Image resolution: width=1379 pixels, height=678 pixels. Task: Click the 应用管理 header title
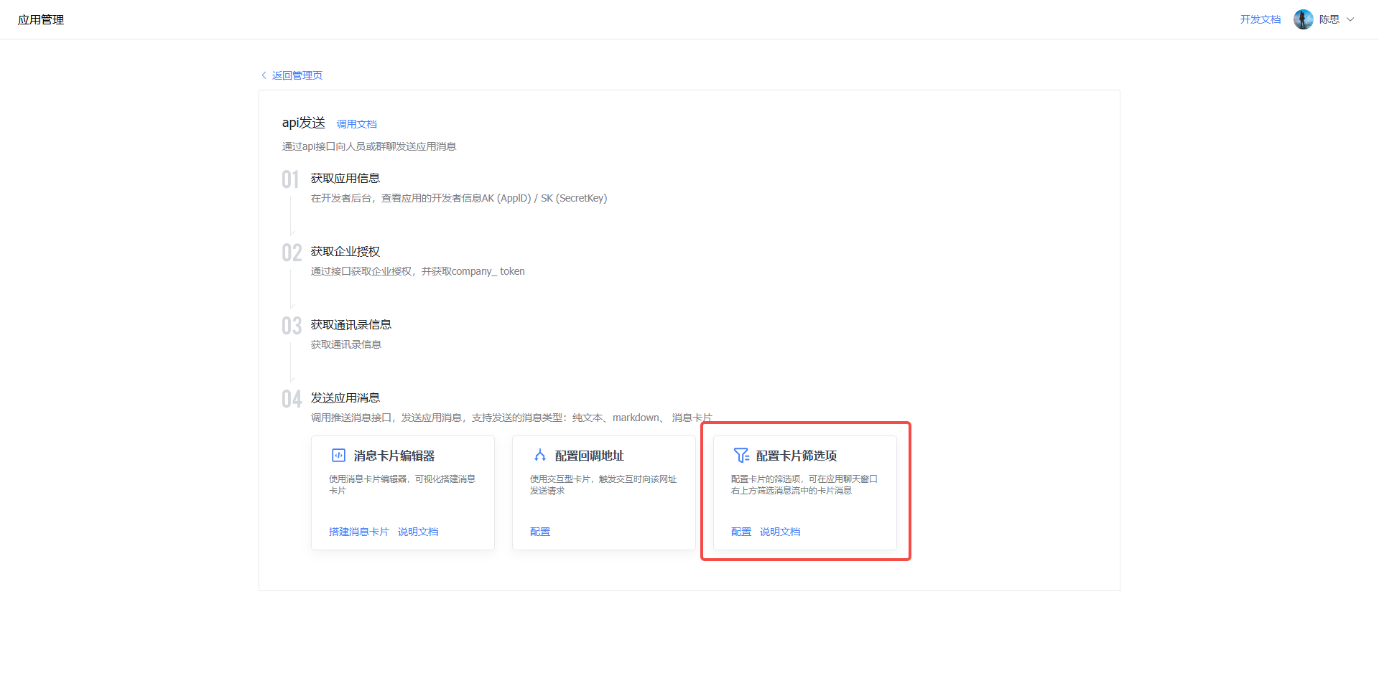tap(41, 19)
